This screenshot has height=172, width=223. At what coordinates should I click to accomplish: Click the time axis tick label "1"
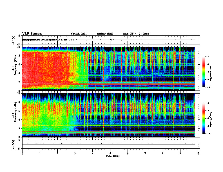40,153
